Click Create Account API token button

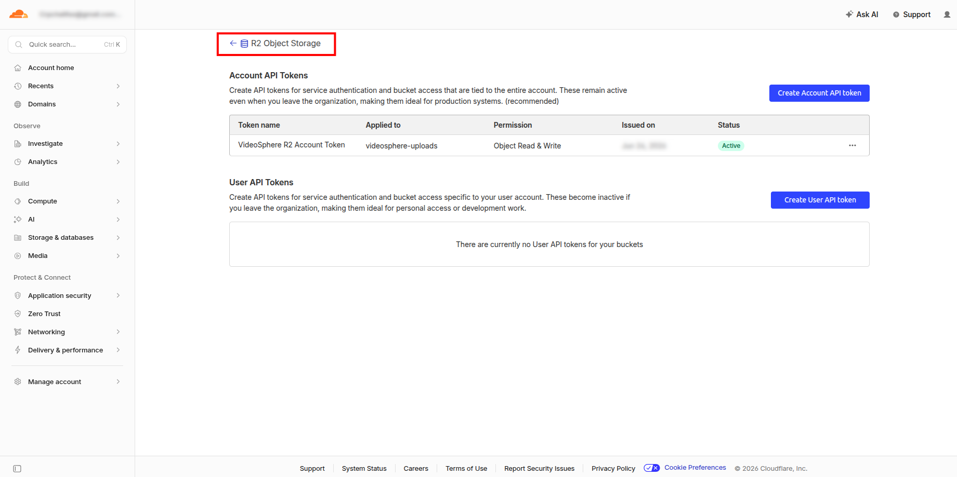pos(819,93)
